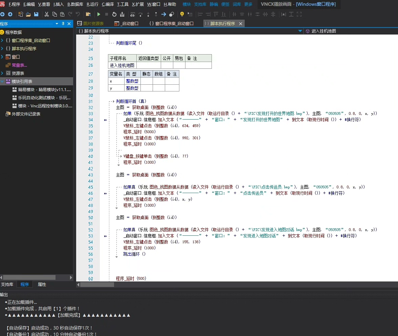Click the Cut scissors icon
Screen dimensions: 398x336
tap(46, 14)
